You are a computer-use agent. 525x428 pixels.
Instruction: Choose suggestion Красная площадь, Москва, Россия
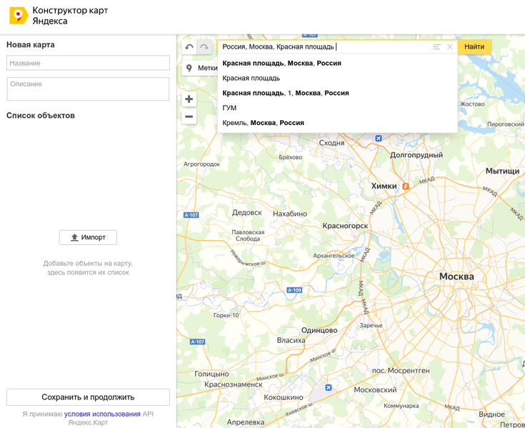pos(337,64)
